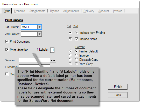This screenshot has width=141, height=108.
Task: Open the Transmit tab
Action: pyautogui.click(x=19, y=11)
